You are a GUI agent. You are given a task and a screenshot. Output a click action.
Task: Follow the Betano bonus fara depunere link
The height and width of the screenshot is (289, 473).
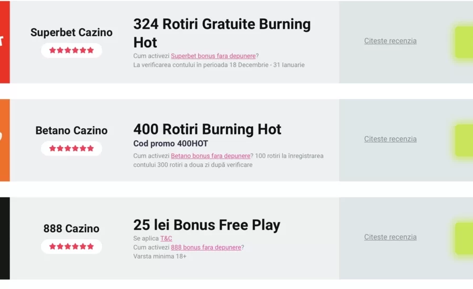[210, 156]
